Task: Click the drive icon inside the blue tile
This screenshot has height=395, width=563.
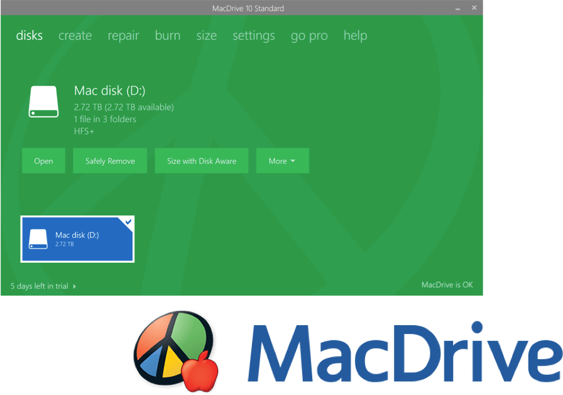Action: pyautogui.click(x=38, y=239)
